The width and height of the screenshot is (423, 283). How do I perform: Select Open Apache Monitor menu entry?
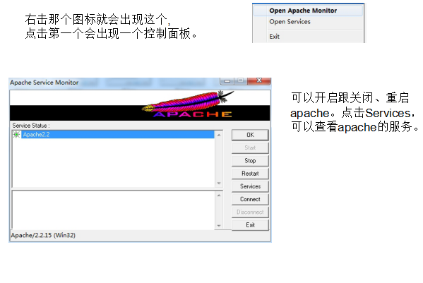tap(308, 11)
